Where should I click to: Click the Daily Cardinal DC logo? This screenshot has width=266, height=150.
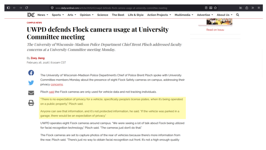(31, 15)
